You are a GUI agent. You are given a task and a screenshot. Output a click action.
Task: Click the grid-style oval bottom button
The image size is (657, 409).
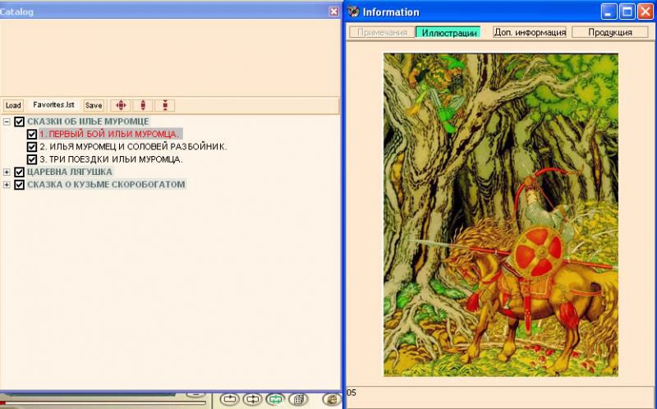coord(298,399)
